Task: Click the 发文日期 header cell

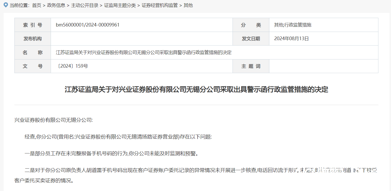Action: (251, 39)
